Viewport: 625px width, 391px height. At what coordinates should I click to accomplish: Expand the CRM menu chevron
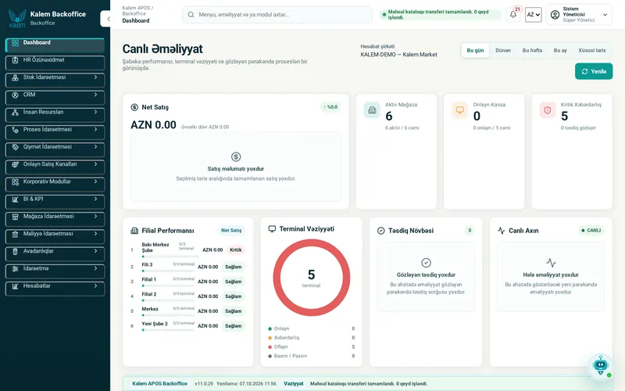[95, 95]
